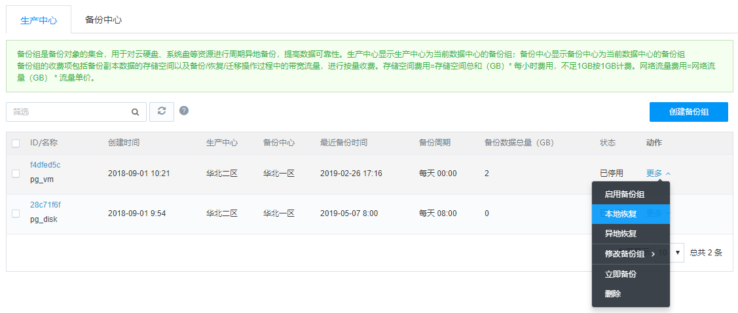This screenshot has height=313, width=738.
Task: Check the pg_disk row checkbox
Action: 16,213
